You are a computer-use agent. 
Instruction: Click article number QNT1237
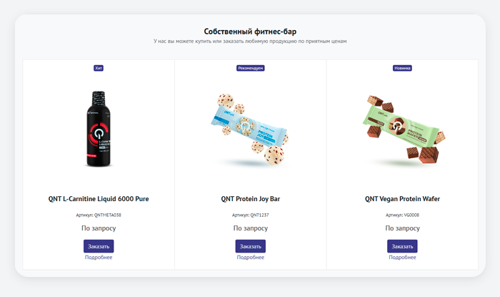pyautogui.click(x=259, y=215)
